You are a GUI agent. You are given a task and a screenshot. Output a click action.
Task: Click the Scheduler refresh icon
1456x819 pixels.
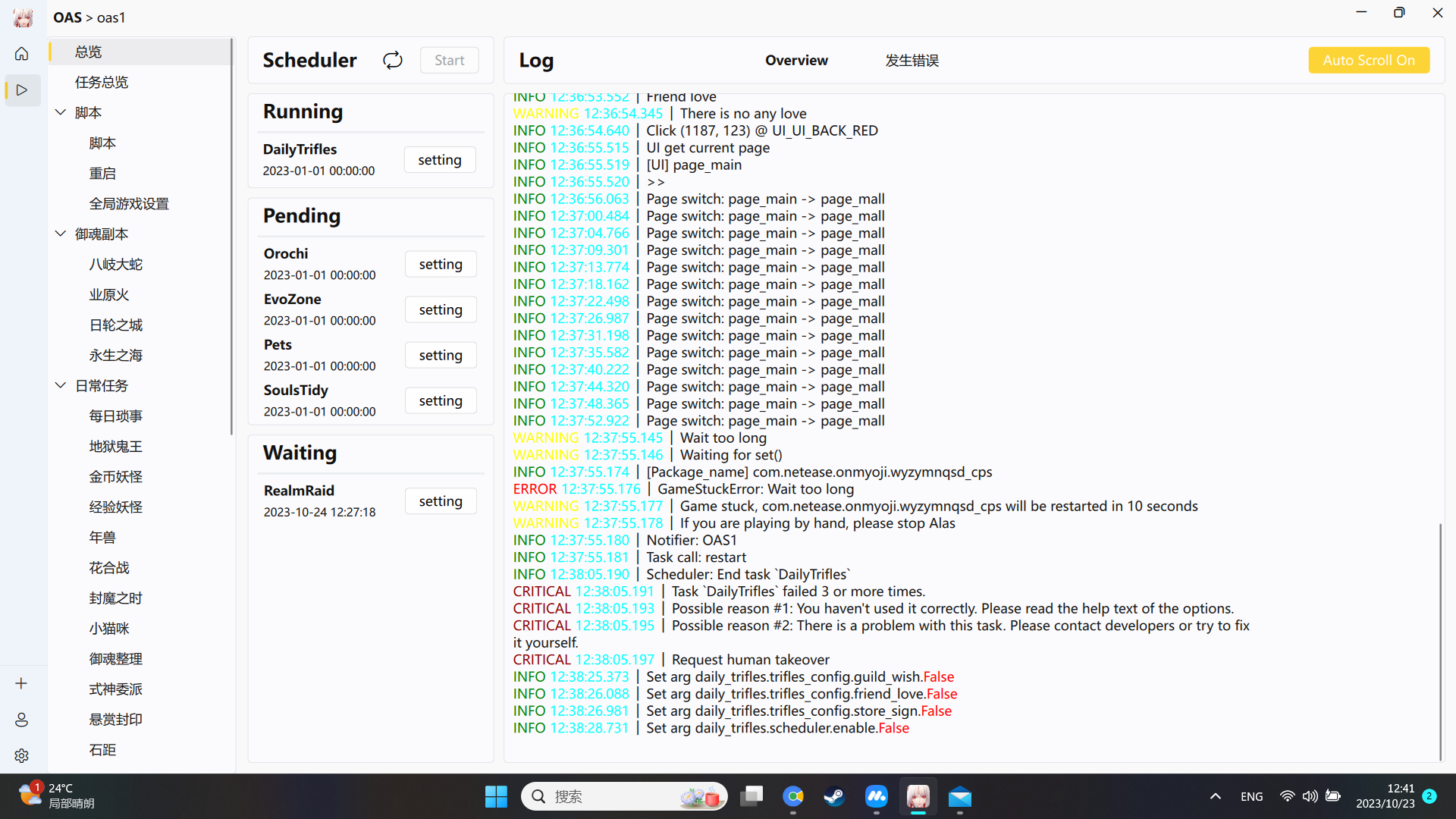392,60
